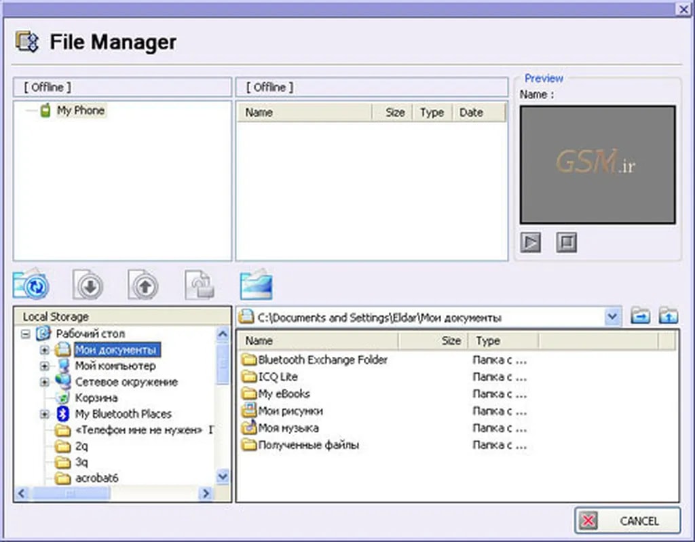The width and height of the screenshot is (695, 542).
Task: Click the blue open folder toolbar icon
Action: (x=256, y=286)
